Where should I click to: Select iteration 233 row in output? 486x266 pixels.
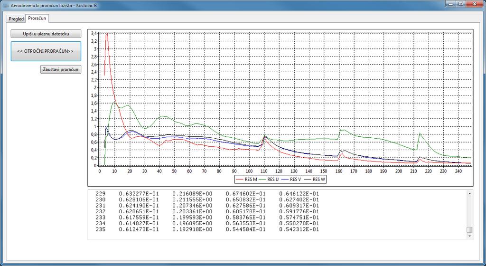pyautogui.click(x=207, y=218)
